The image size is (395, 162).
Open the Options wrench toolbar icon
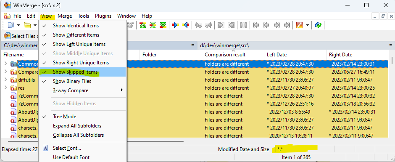[299, 25]
